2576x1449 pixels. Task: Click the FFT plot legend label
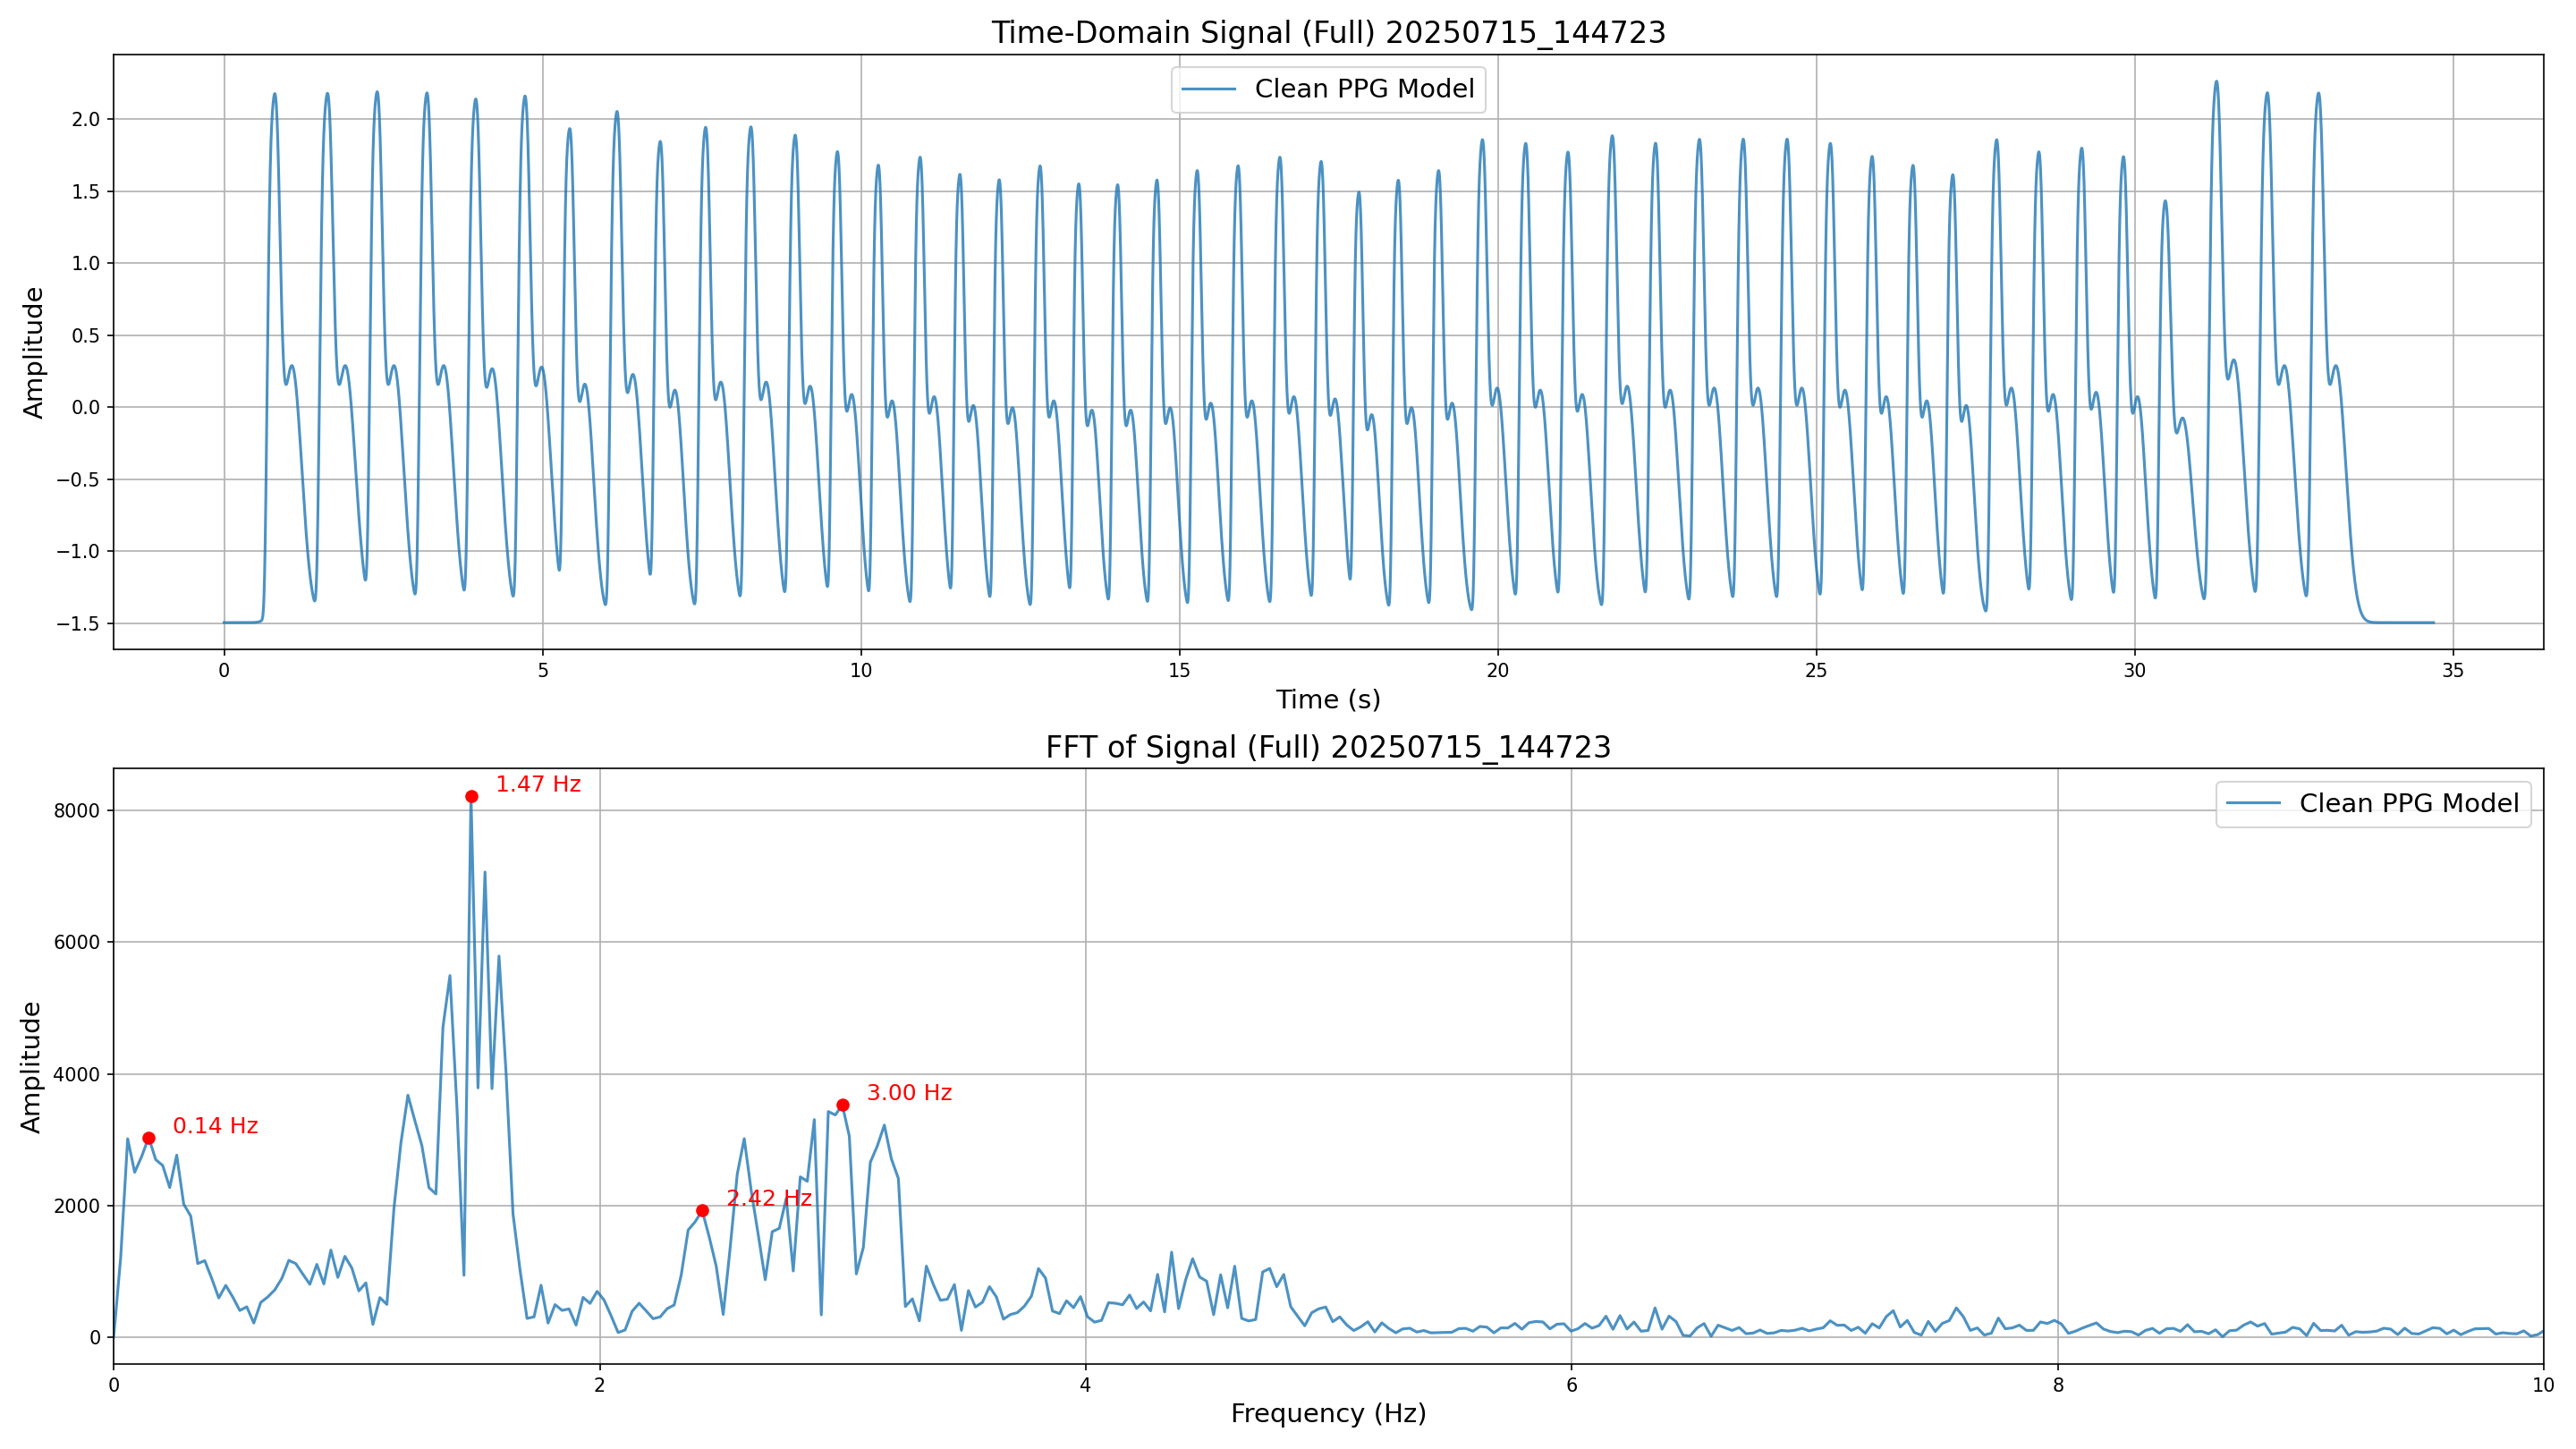[x=2408, y=804]
